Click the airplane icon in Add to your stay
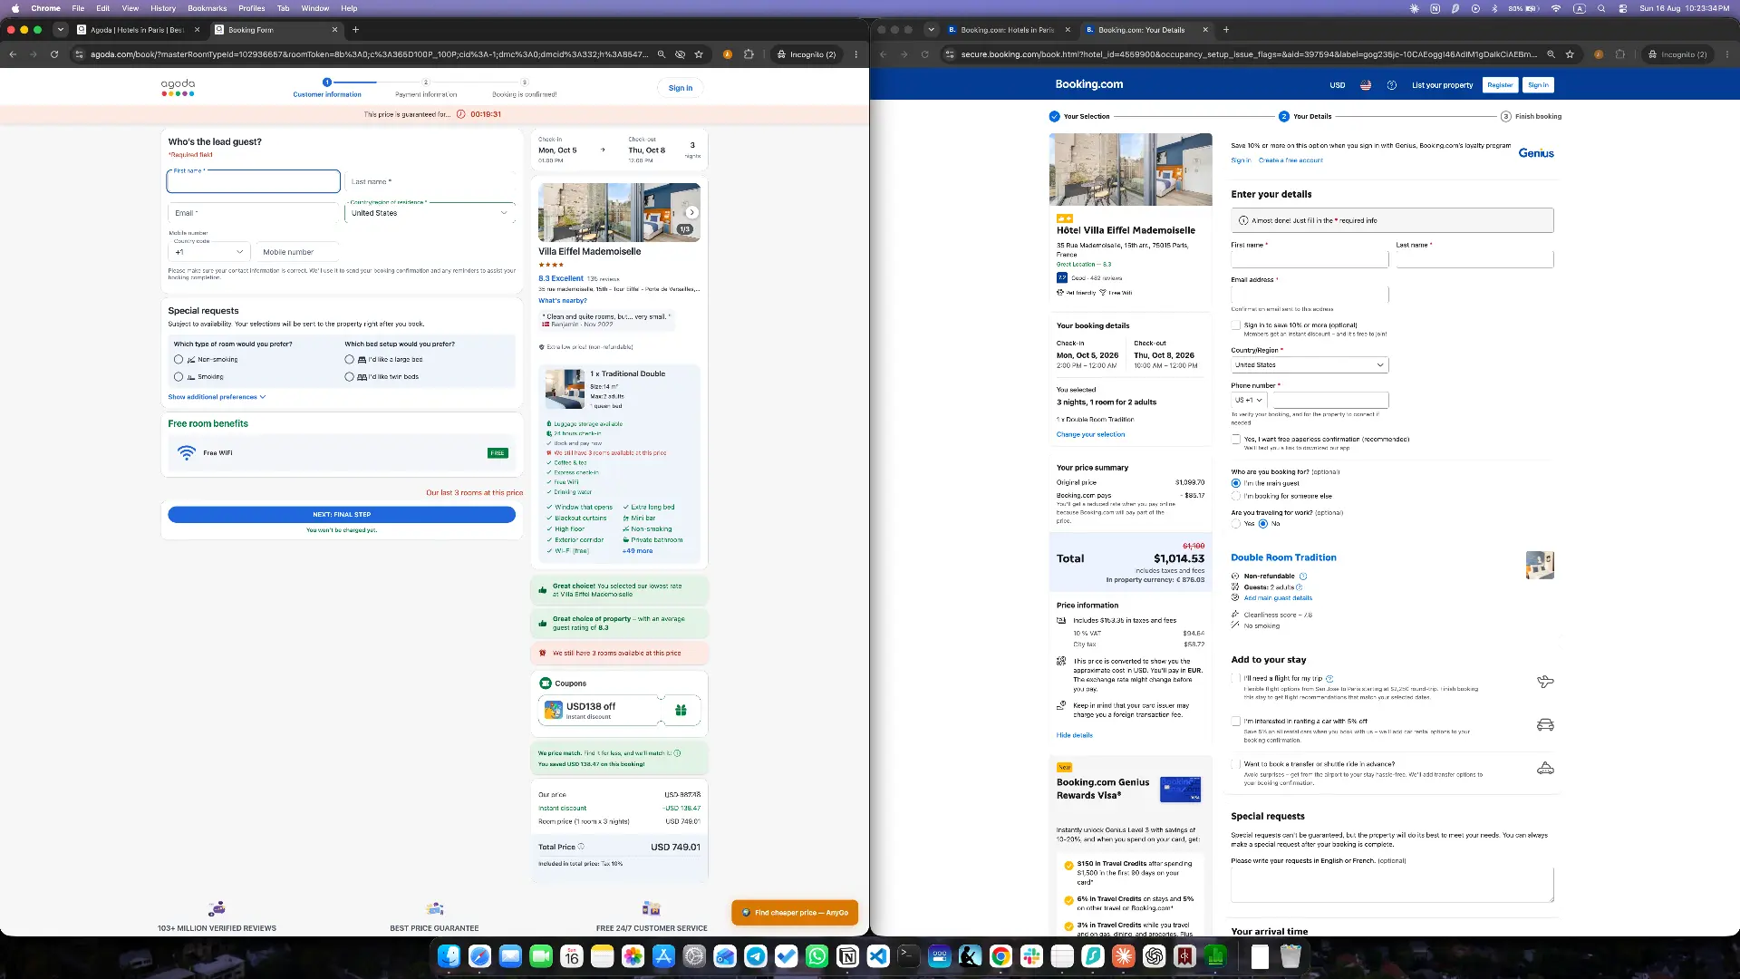 coord(1545,681)
